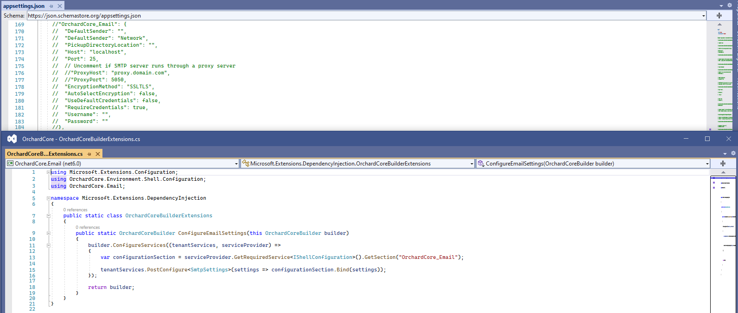Click '0 references' above ConfigureEmailSettings method
The width and height of the screenshot is (738, 313).
tap(88, 227)
